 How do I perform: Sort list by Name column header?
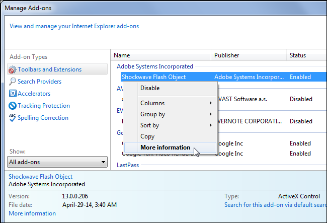click(x=122, y=55)
